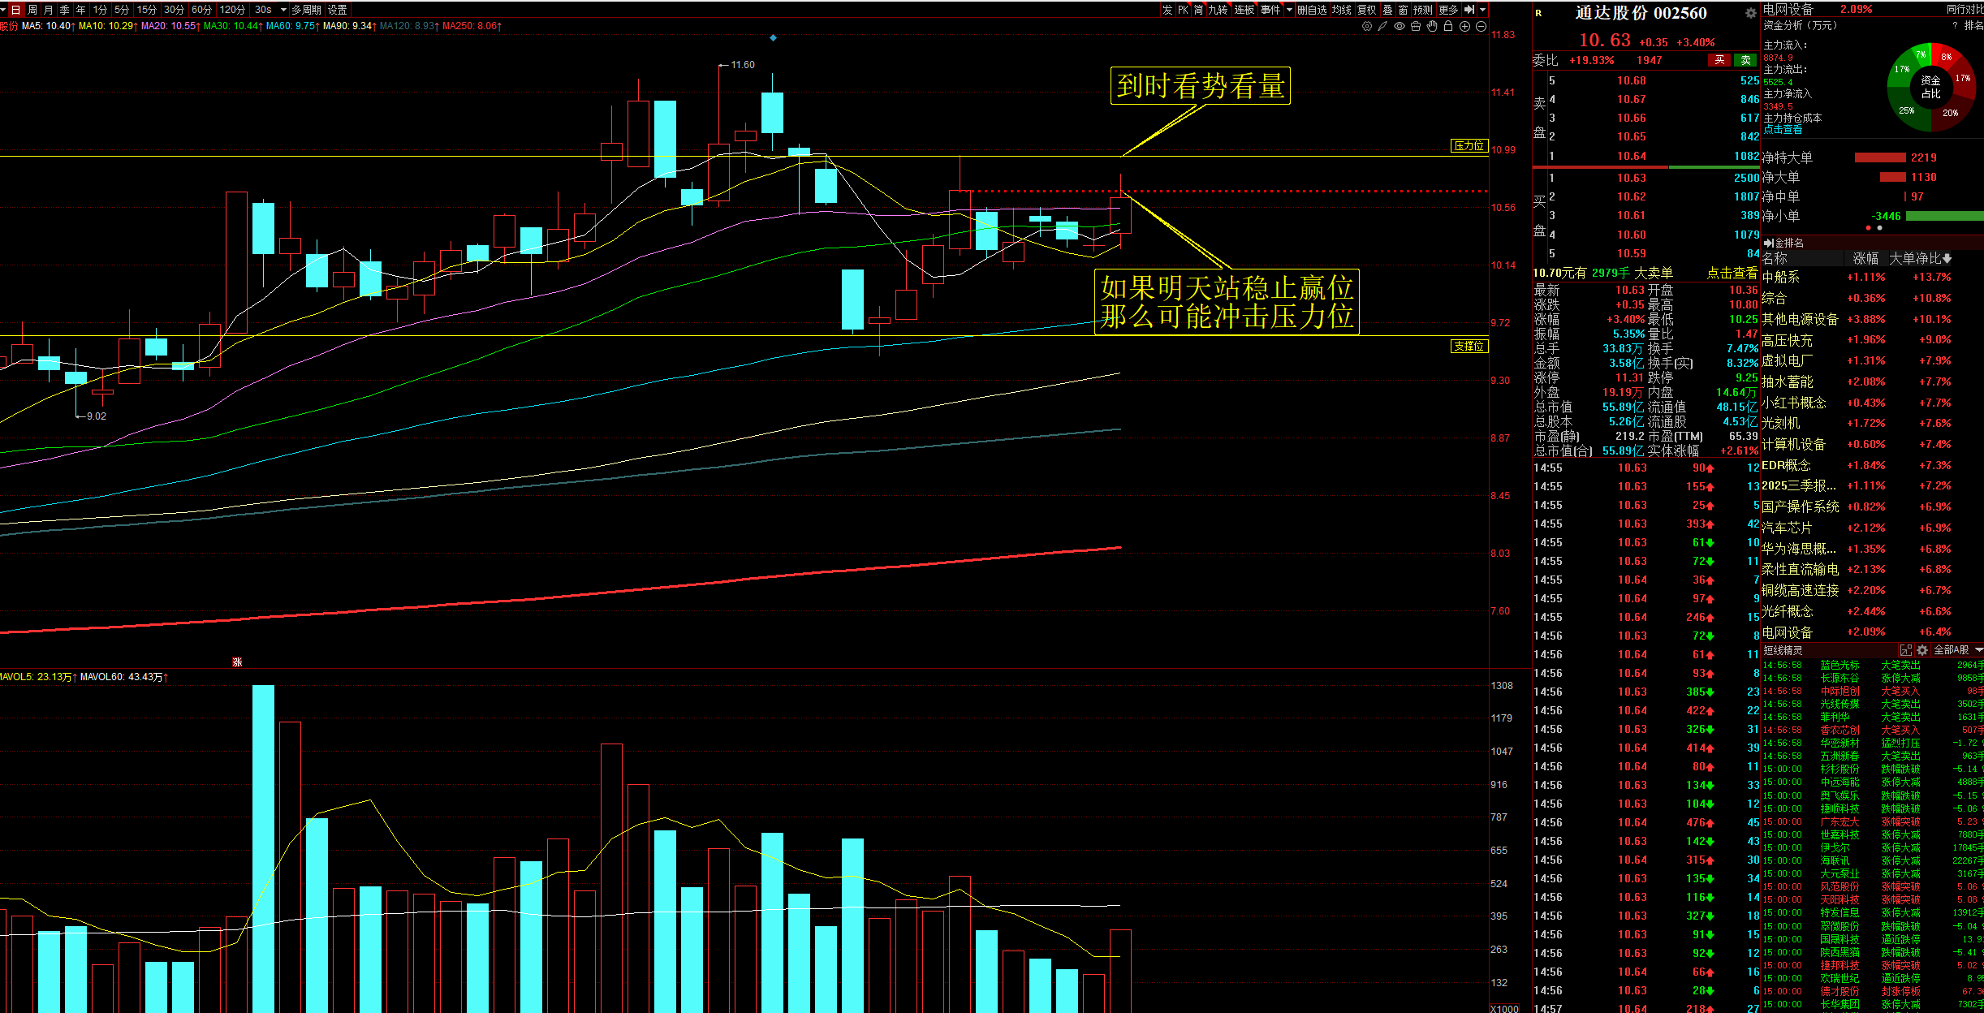Expand the 30s period dropdown arrow
Image resolution: width=1984 pixels, height=1013 pixels.
click(x=283, y=10)
